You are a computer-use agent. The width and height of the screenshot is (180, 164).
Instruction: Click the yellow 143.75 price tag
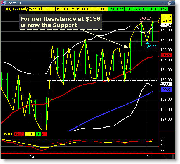tap(166, 21)
